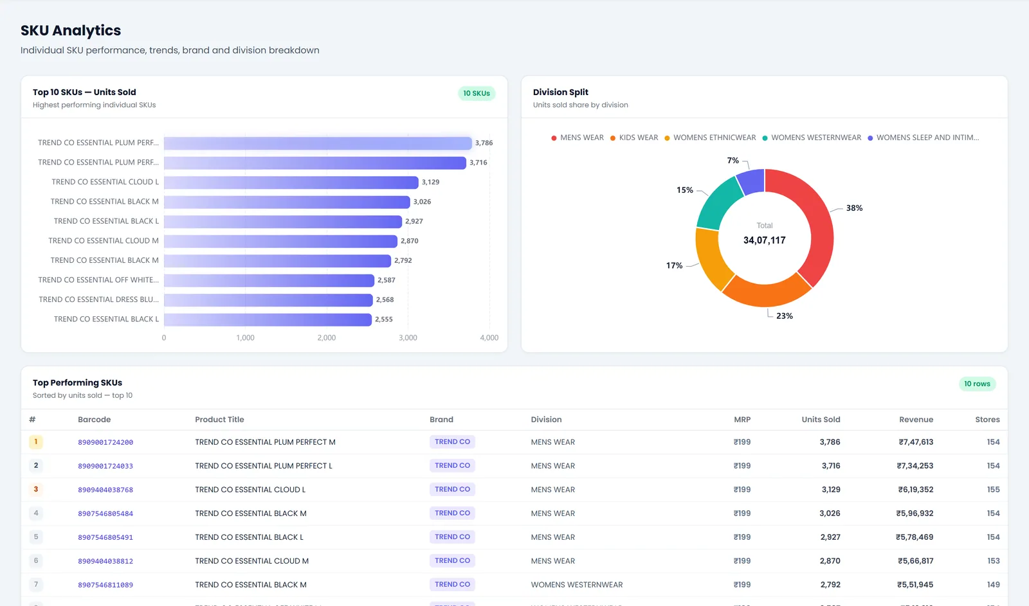Click TREND CO brand tag in row 1
This screenshot has width=1029, height=606.
click(x=452, y=442)
